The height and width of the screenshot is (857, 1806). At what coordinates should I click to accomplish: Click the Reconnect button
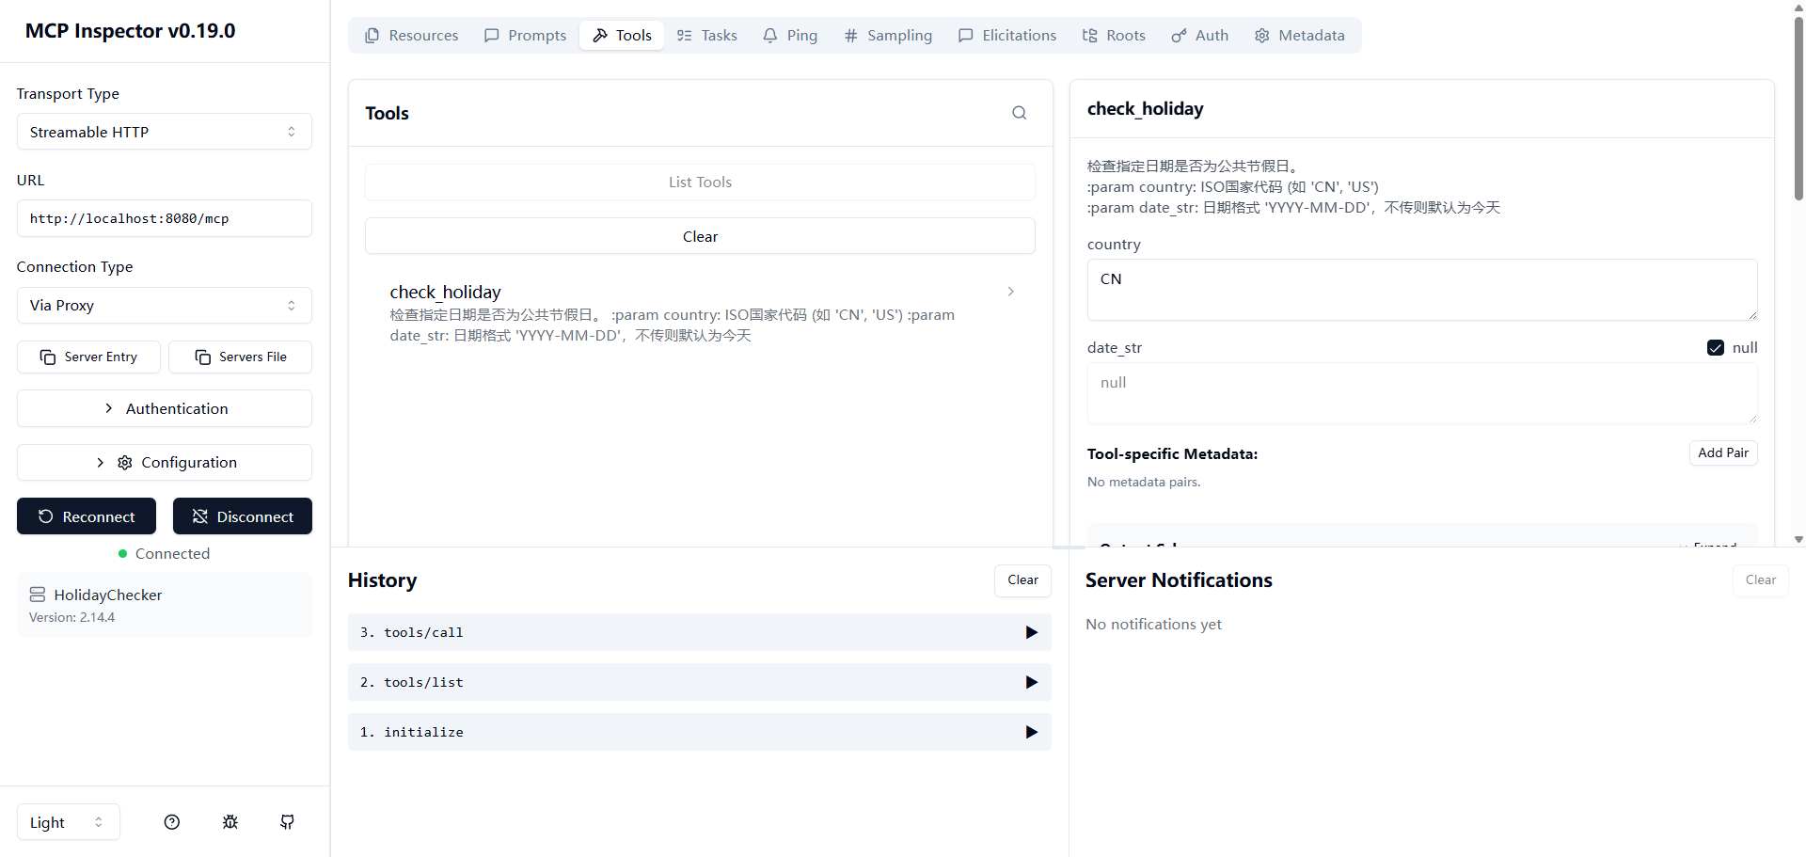click(x=87, y=516)
